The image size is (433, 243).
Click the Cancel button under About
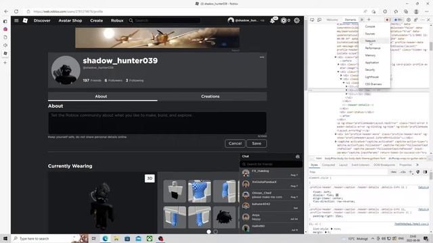coord(235,144)
